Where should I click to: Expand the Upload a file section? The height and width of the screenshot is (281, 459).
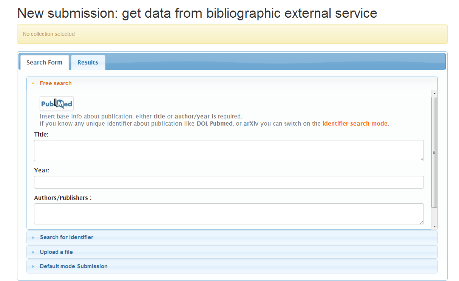click(x=56, y=252)
